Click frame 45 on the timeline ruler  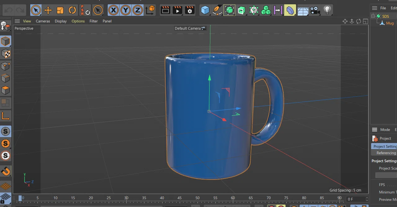pyautogui.click(x=180, y=198)
